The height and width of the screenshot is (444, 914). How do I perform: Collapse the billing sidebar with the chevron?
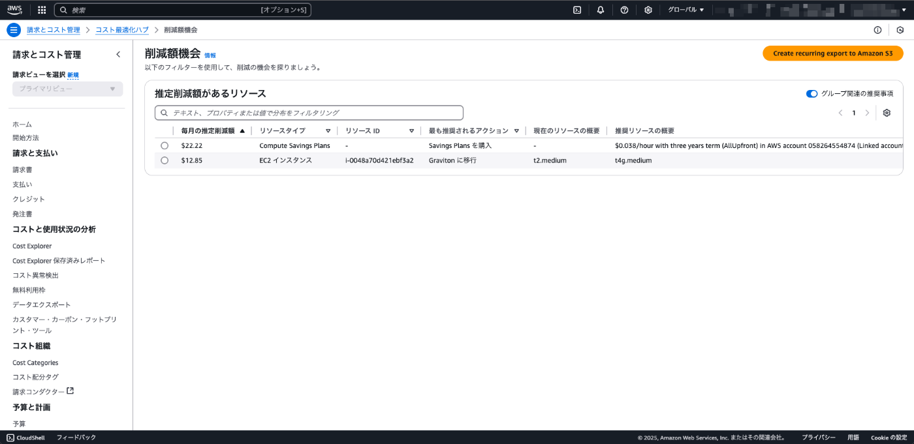pyautogui.click(x=118, y=55)
